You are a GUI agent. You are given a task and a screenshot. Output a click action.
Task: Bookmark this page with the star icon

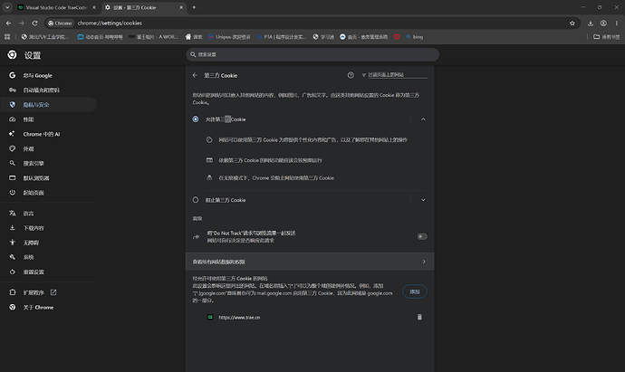click(572, 24)
